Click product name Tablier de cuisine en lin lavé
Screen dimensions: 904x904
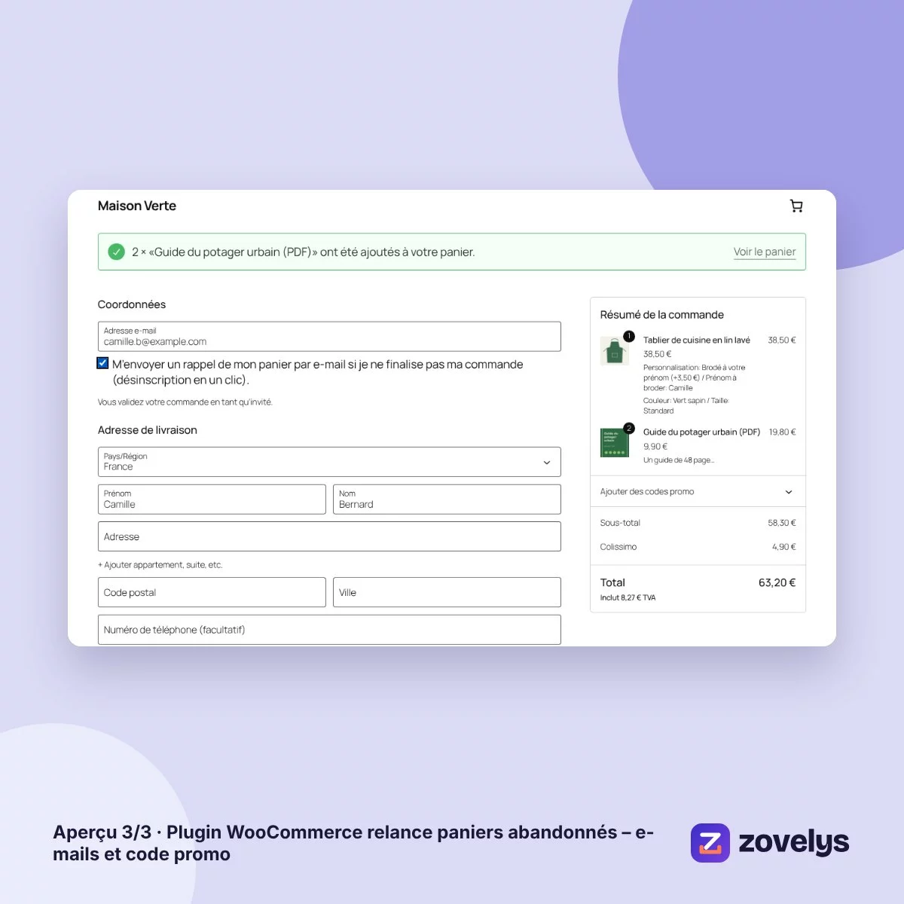pyautogui.click(x=697, y=341)
